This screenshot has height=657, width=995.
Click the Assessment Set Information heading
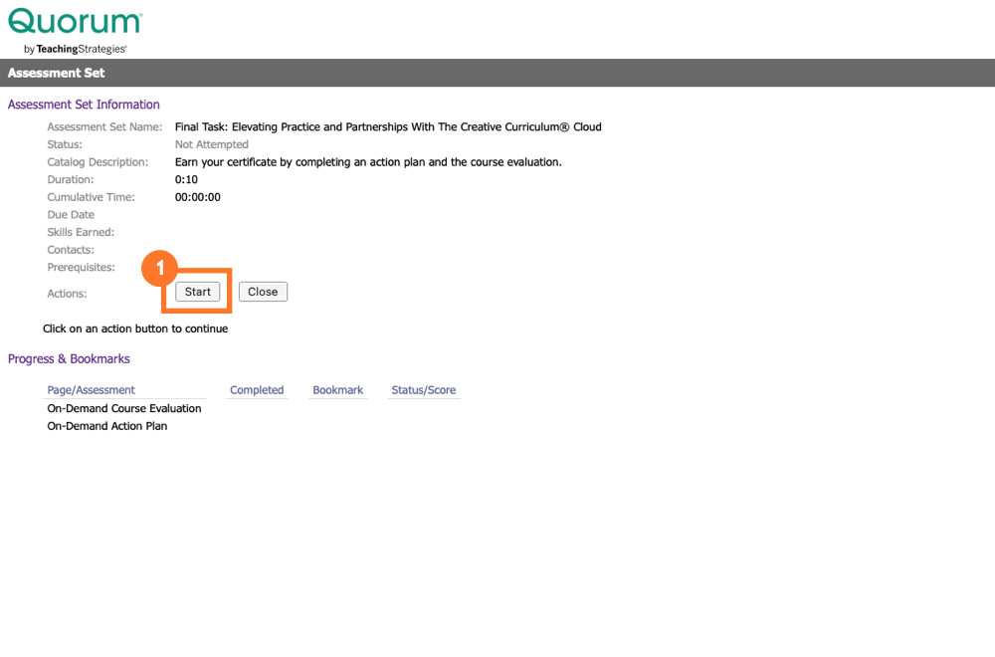click(x=84, y=104)
